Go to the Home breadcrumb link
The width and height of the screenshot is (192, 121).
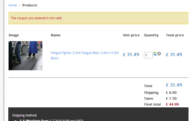click(13, 5)
